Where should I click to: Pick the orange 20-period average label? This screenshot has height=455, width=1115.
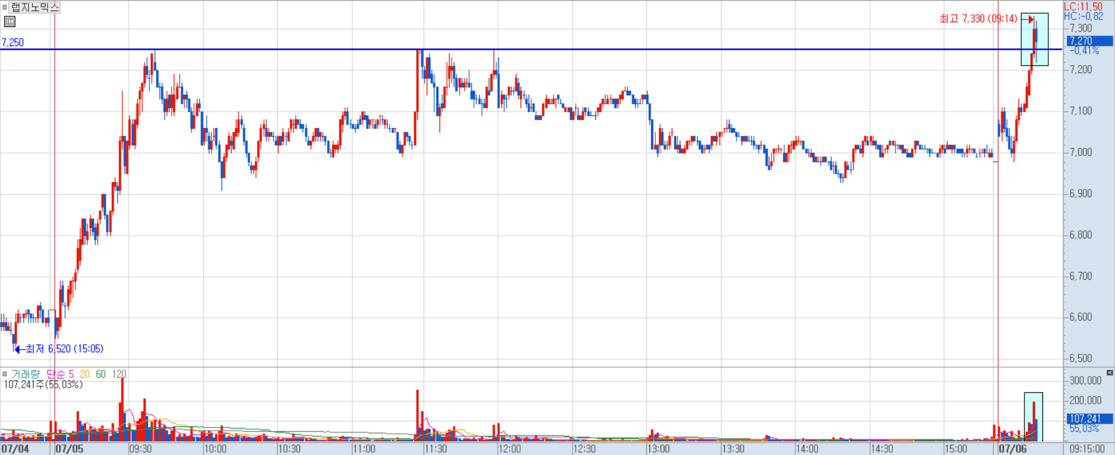pos(85,374)
